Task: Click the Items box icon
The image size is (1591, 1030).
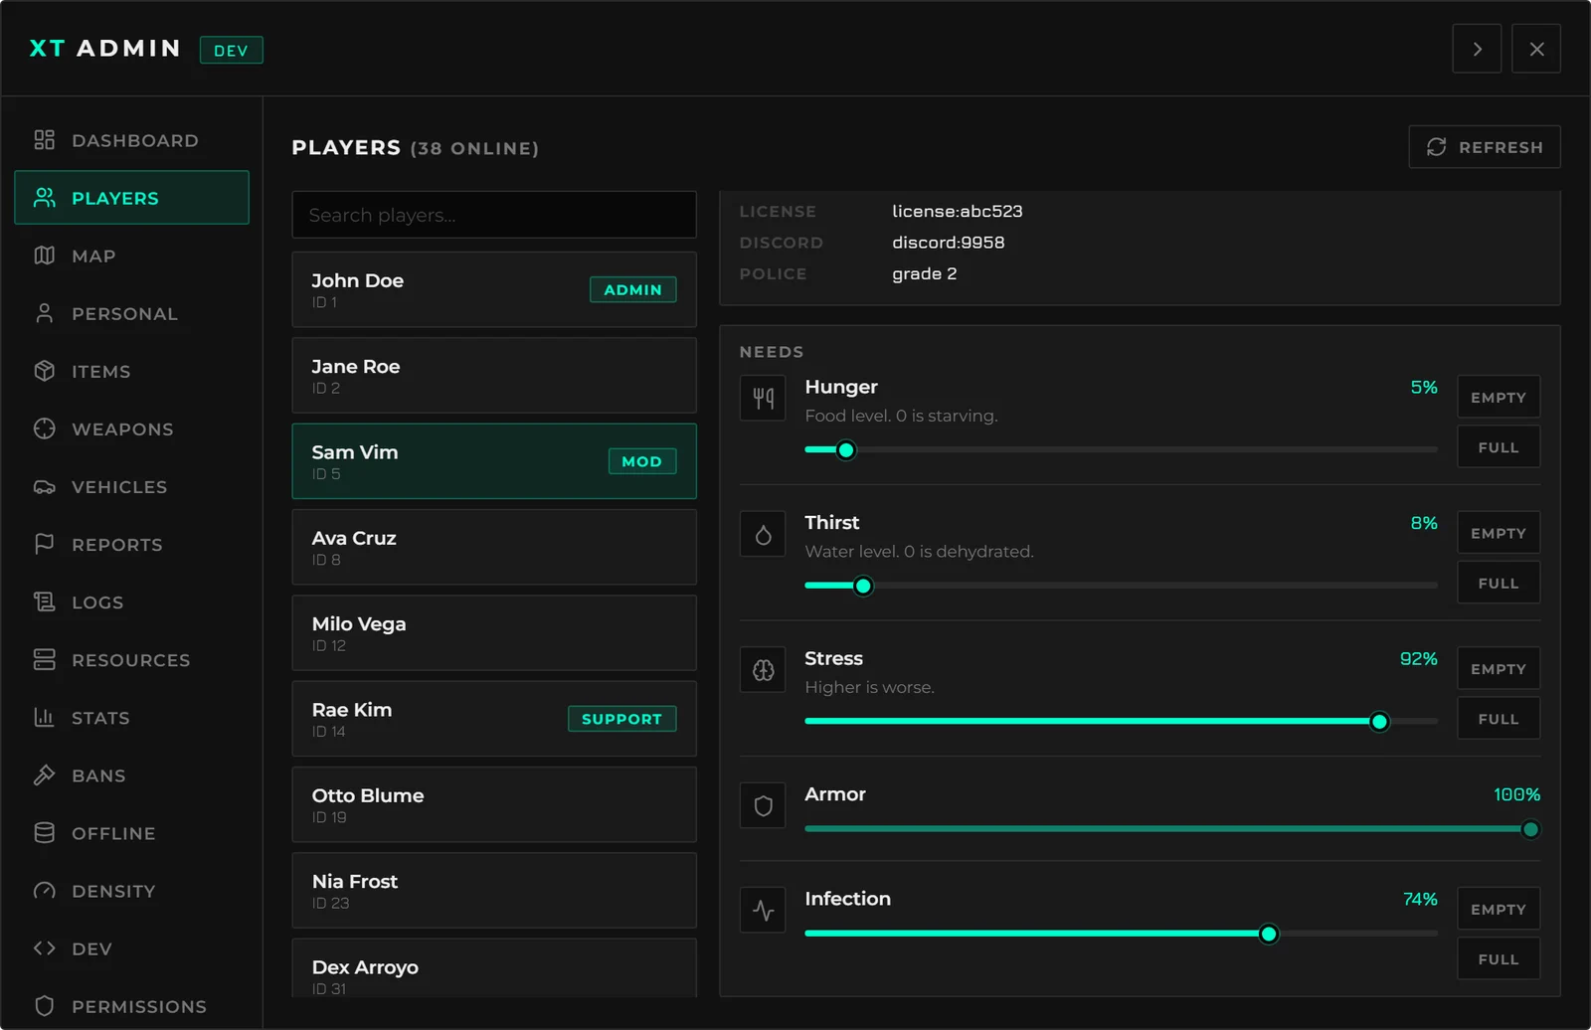Action: [x=44, y=371]
